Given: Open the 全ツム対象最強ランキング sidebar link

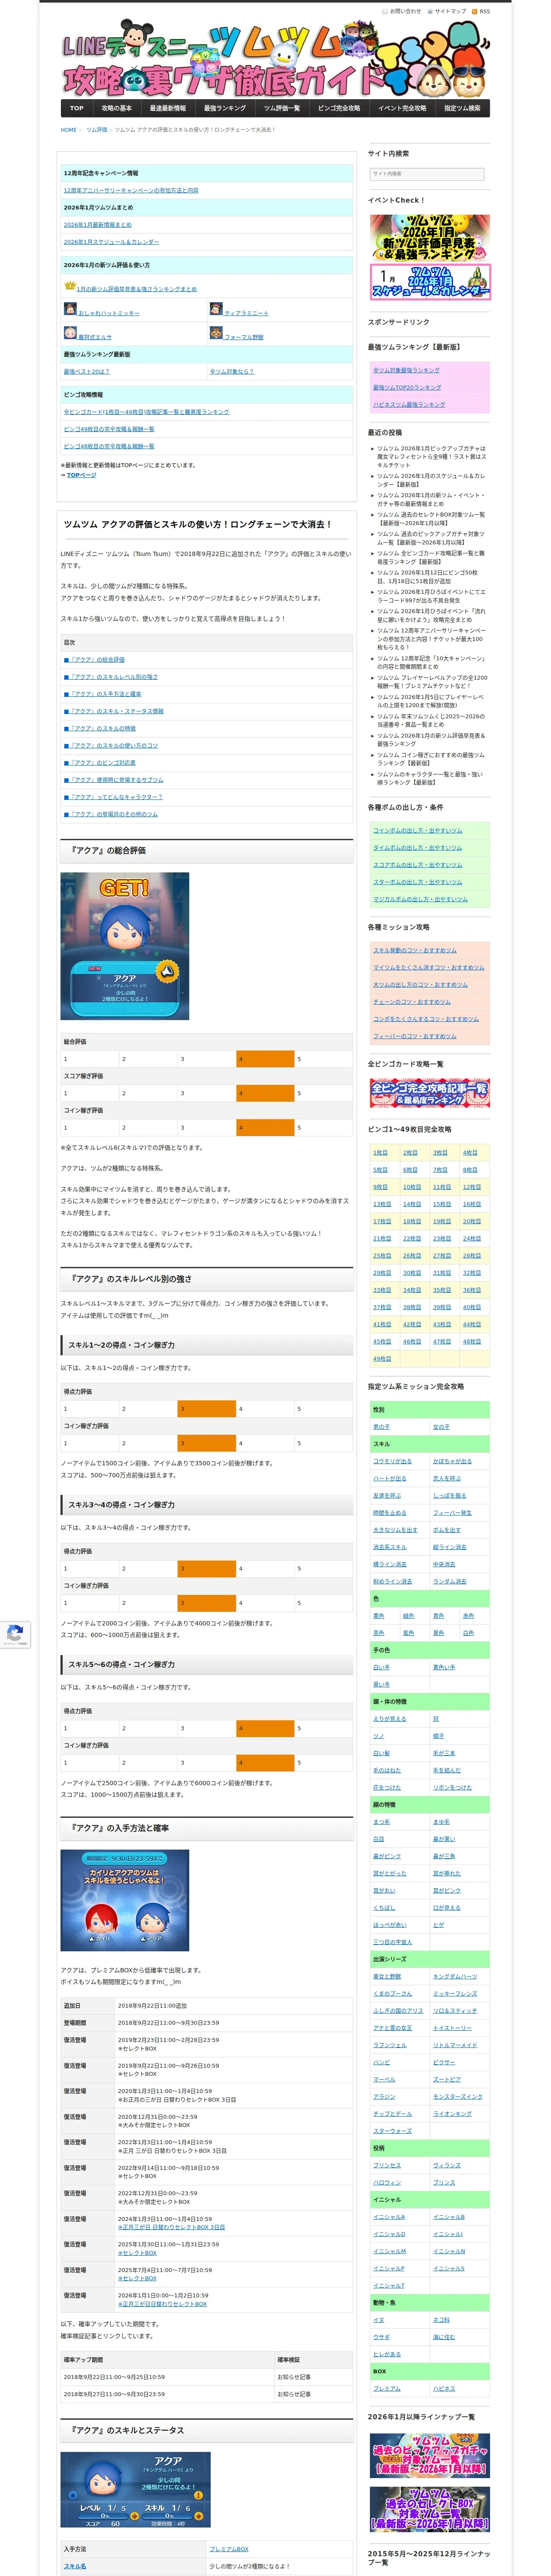Looking at the screenshot, I should (x=406, y=370).
